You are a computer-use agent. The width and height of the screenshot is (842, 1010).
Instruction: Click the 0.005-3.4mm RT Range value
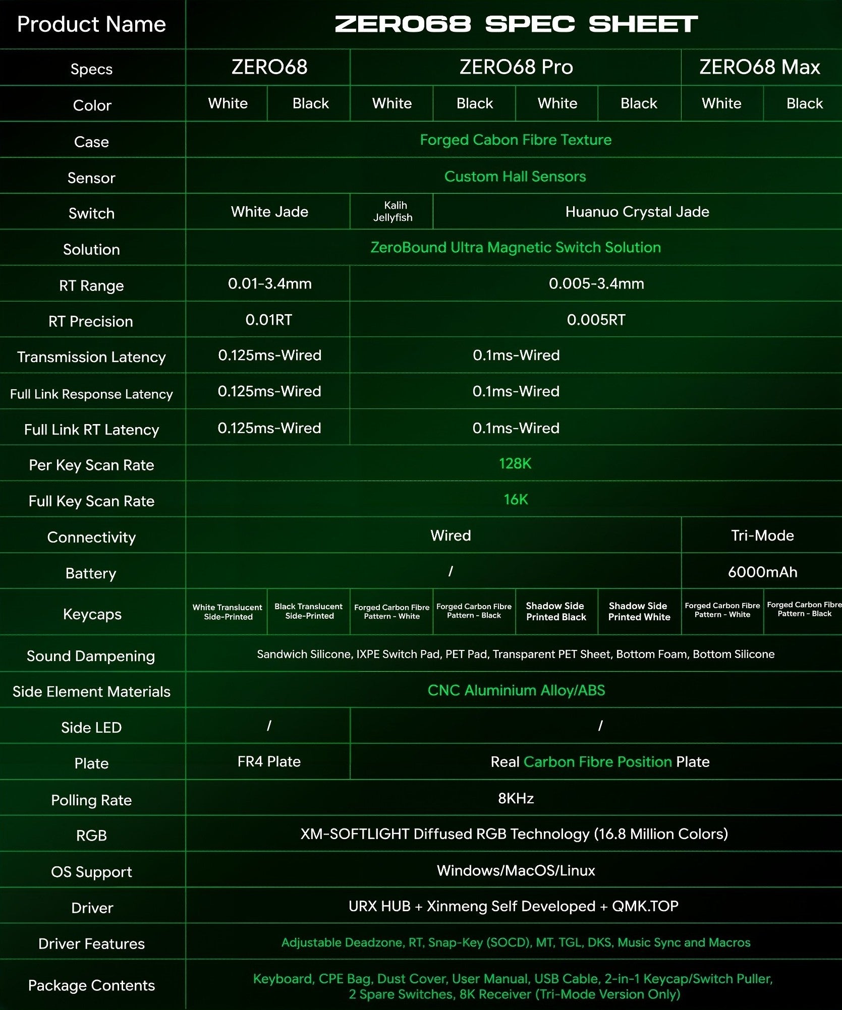click(596, 283)
